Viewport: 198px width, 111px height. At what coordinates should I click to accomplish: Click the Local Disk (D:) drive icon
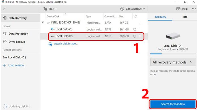[x=53, y=36]
